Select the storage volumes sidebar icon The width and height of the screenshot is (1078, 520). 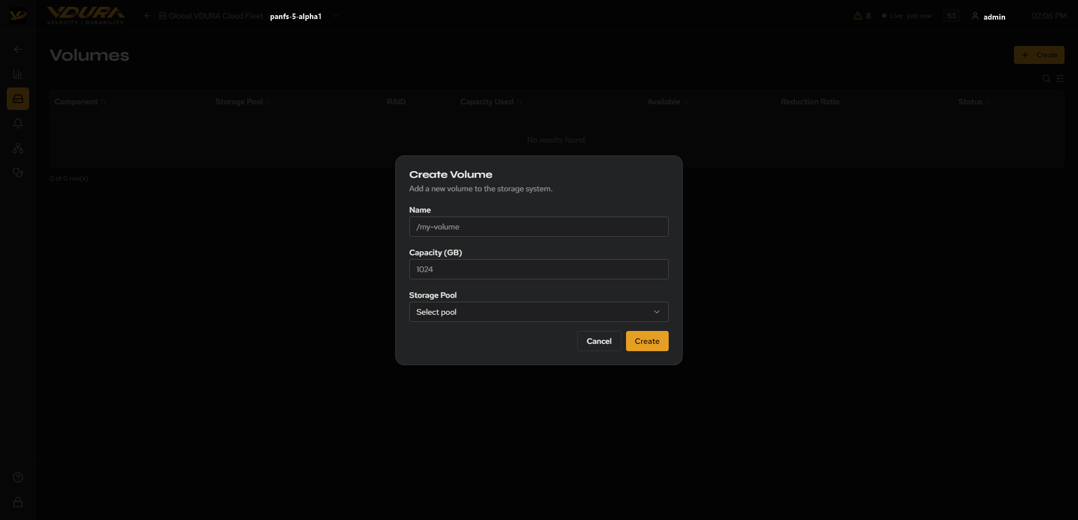(x=18, y=99)
